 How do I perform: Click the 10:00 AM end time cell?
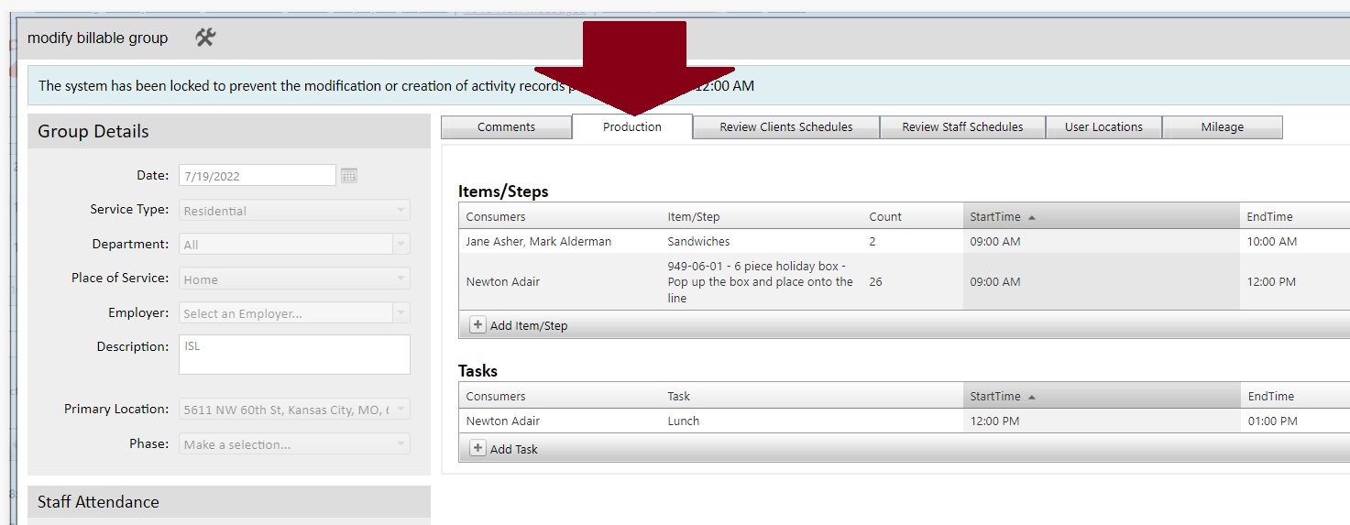pyautogui.click(x=1272, y=241)
